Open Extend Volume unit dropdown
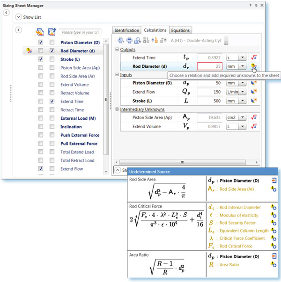Image resolution: width=281 pixels, height=282 pixels. 243,126
